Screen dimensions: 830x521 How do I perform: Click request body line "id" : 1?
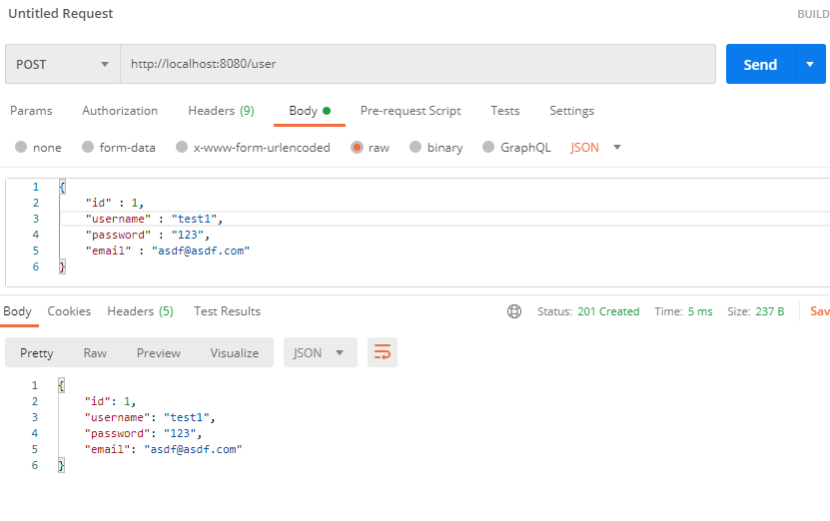114,204
